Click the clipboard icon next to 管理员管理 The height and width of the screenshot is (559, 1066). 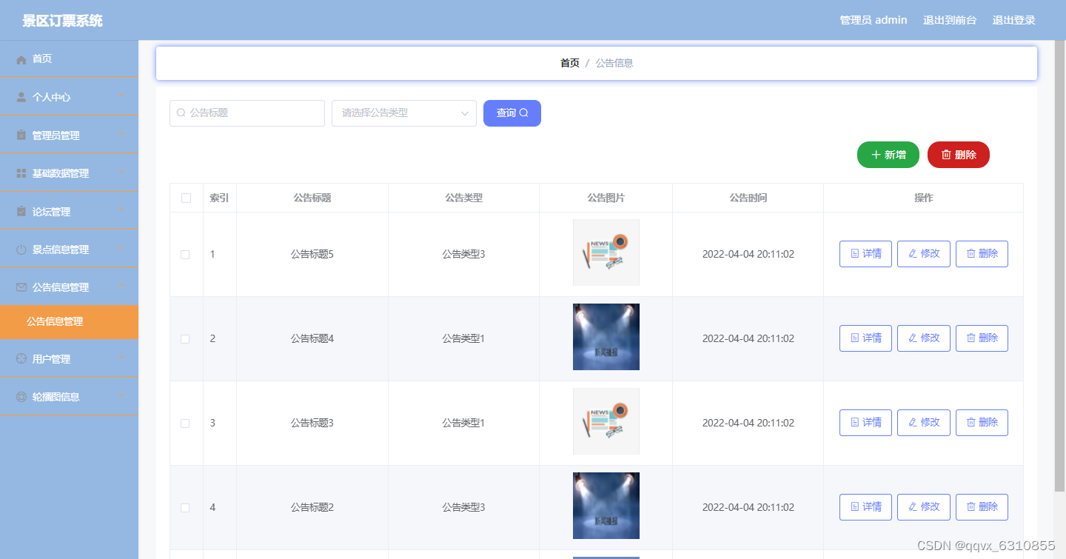[21, 135]
